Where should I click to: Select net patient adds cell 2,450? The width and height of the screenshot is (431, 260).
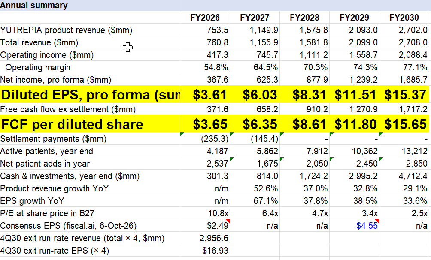pyautogui.click(x=354, y=164)
